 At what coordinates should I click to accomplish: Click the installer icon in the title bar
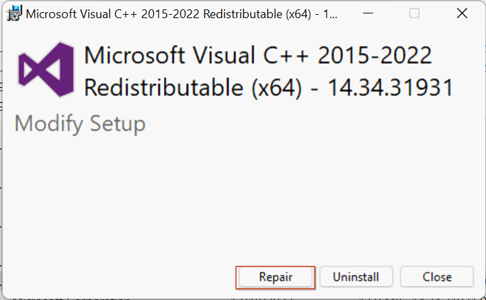coord(14,13)
